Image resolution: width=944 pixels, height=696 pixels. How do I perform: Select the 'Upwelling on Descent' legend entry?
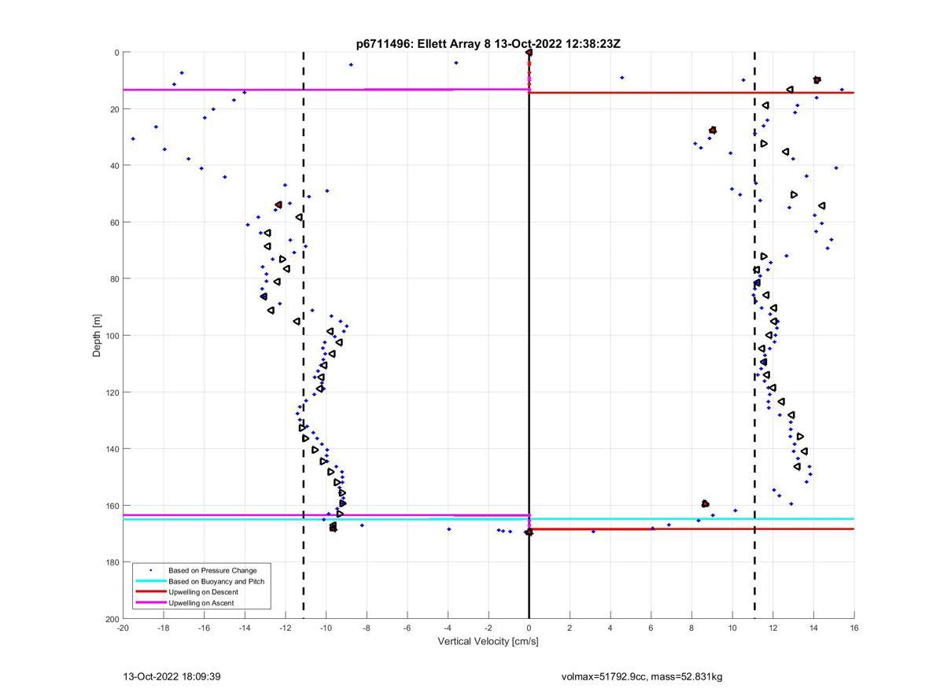[203, 592]
